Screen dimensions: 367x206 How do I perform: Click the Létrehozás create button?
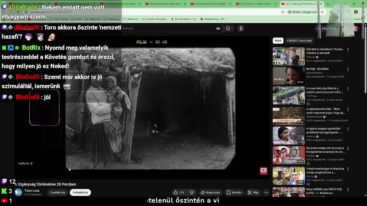[326, 28]
